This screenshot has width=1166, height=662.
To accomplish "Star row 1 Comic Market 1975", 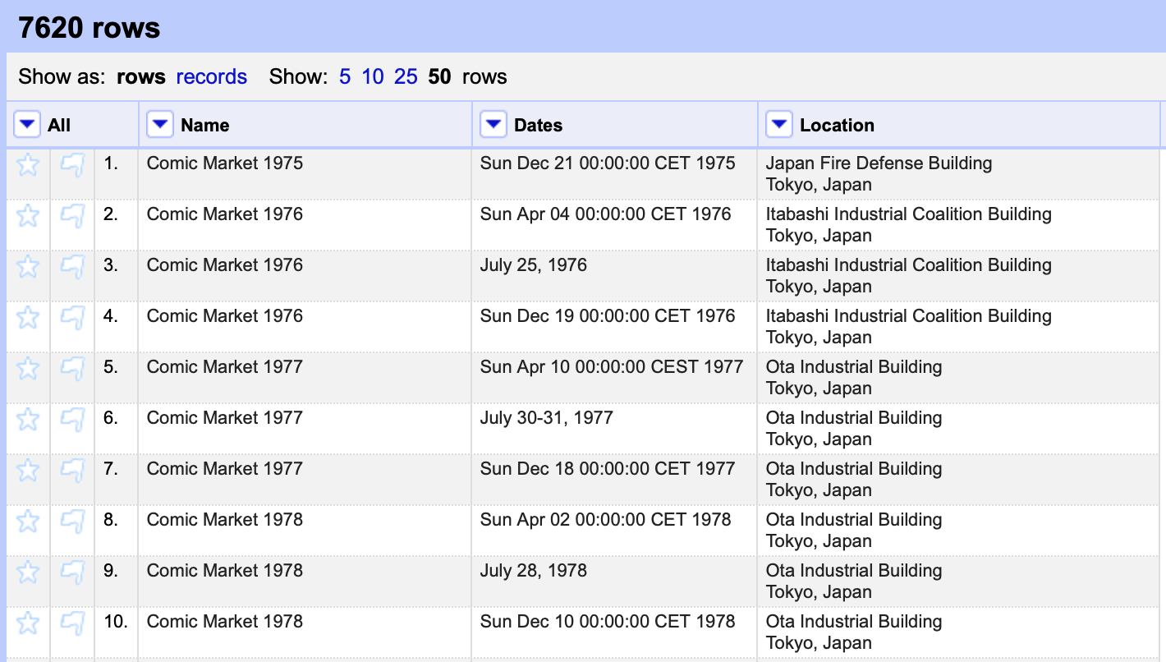I will (28, 165).
